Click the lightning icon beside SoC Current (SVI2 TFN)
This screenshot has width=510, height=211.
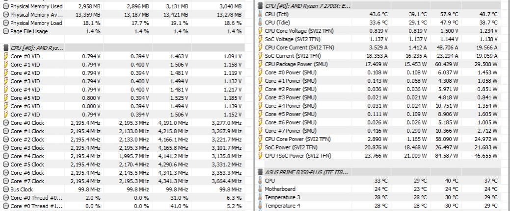(x=260, y=56)
